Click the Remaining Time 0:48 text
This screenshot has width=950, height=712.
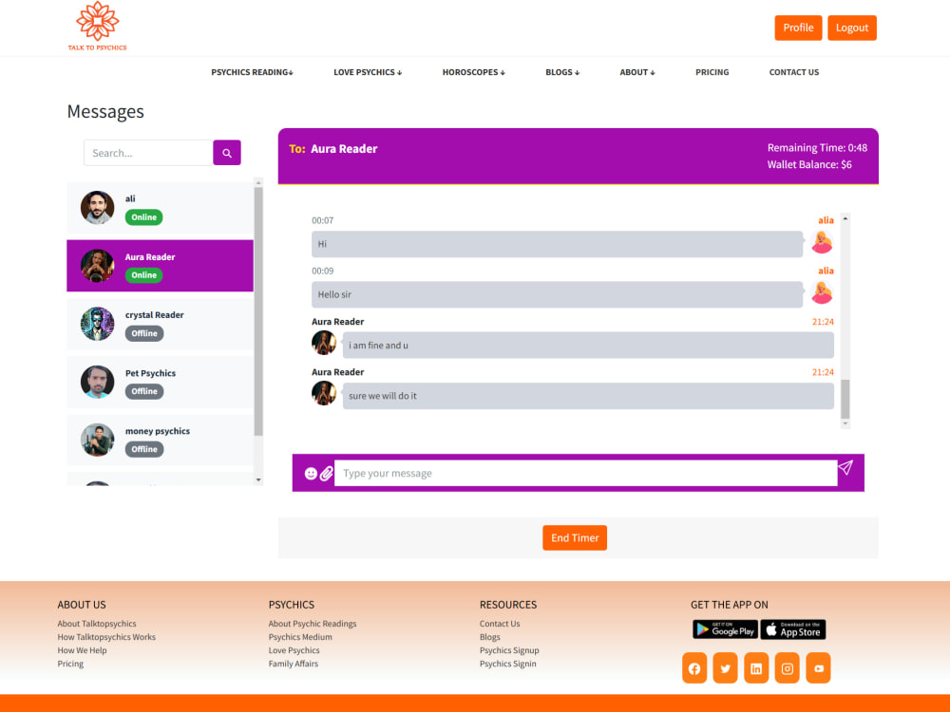tap(817, 148)
